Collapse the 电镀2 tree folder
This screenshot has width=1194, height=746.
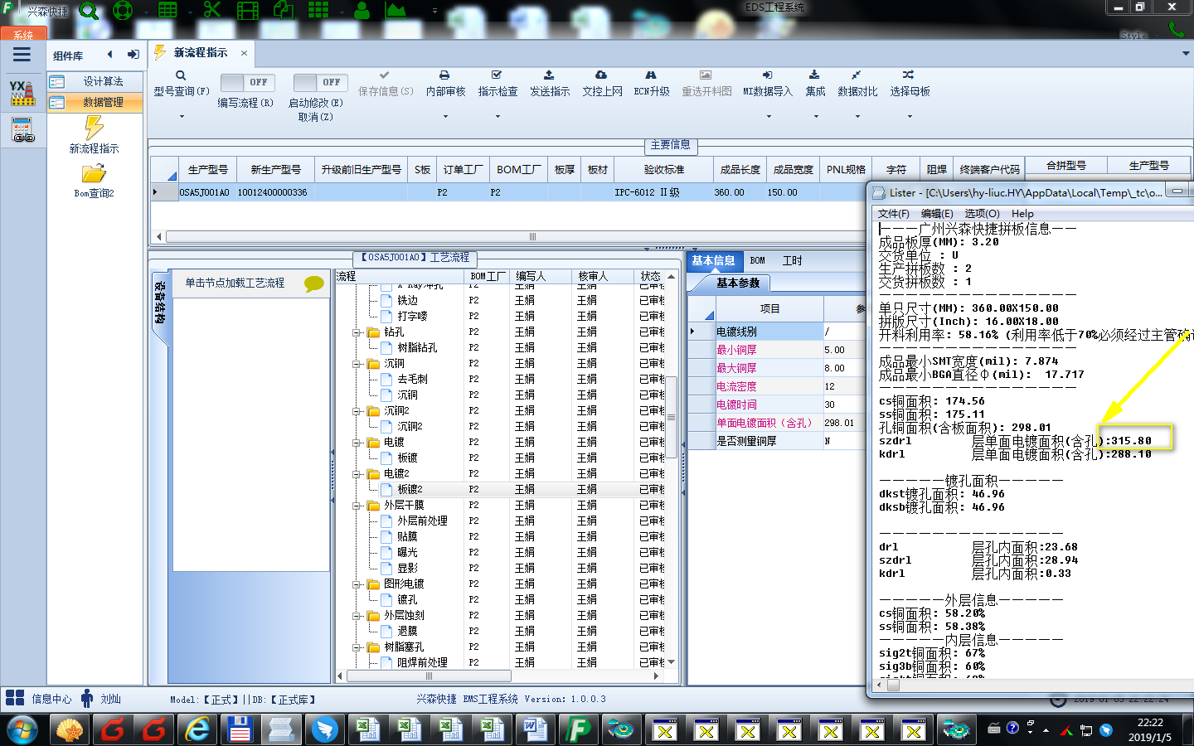[357, 474]
